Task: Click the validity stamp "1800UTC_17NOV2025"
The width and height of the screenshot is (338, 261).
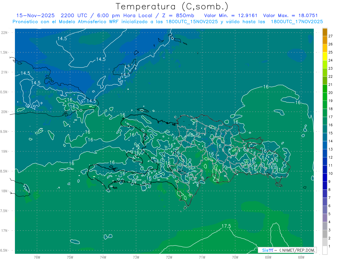Action: click(297, 21)
